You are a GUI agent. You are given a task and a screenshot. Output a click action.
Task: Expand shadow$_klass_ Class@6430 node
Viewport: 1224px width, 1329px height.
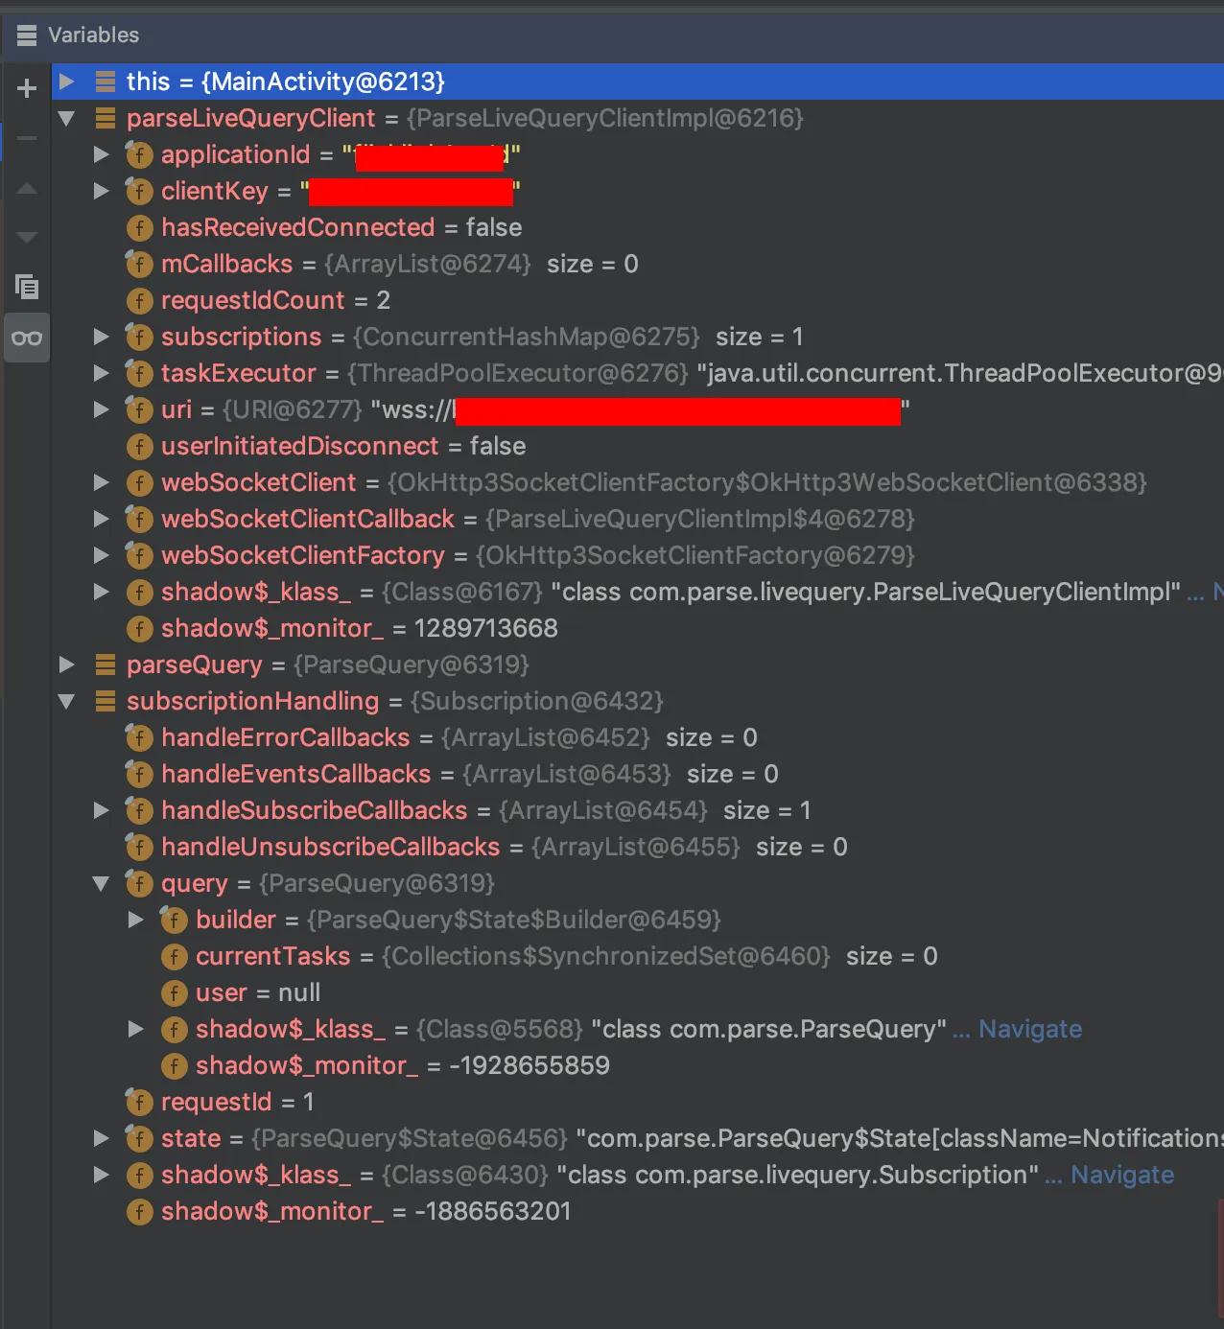(101, 1175)
